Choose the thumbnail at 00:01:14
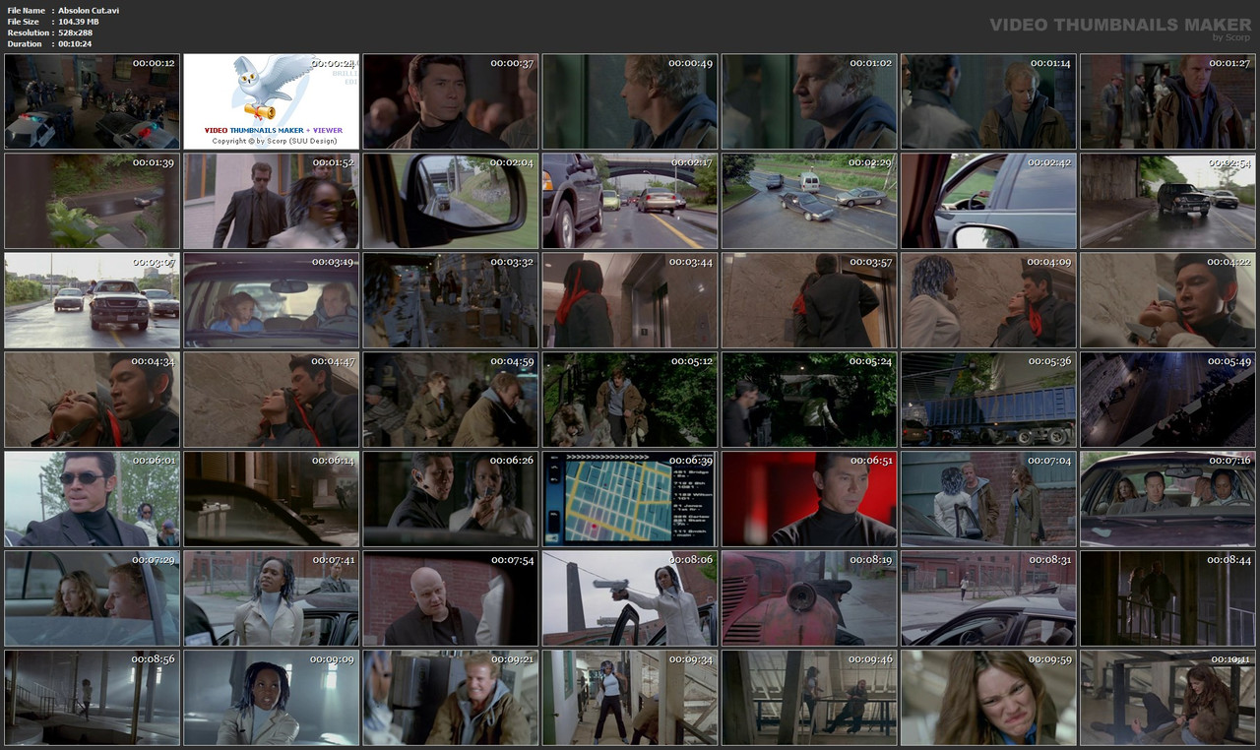 [988, 101]
